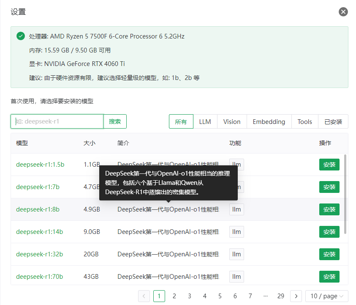Open the deepseek-r1:70b model link

tap(40, 277)
